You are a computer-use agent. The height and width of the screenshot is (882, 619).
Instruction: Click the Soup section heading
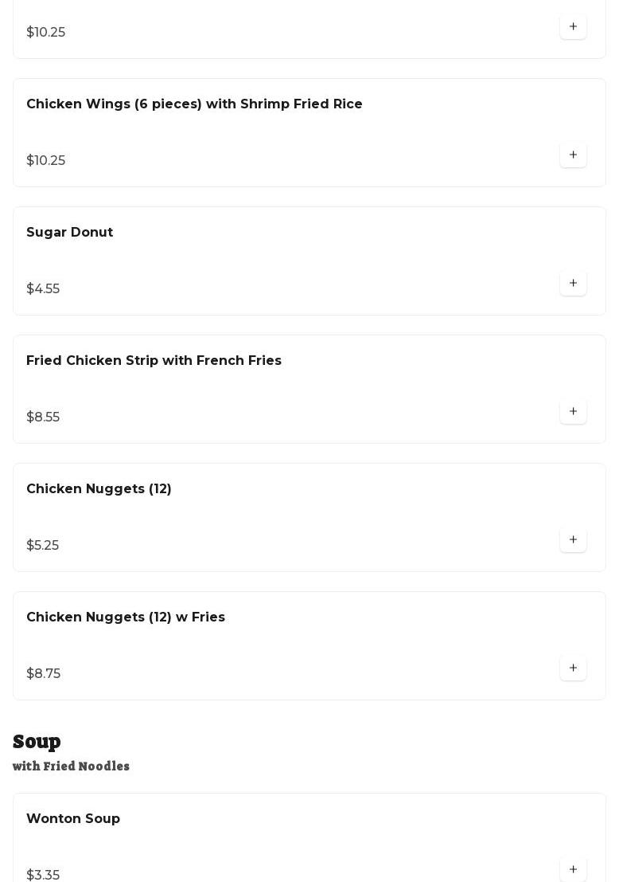click(x=37, y=742)
